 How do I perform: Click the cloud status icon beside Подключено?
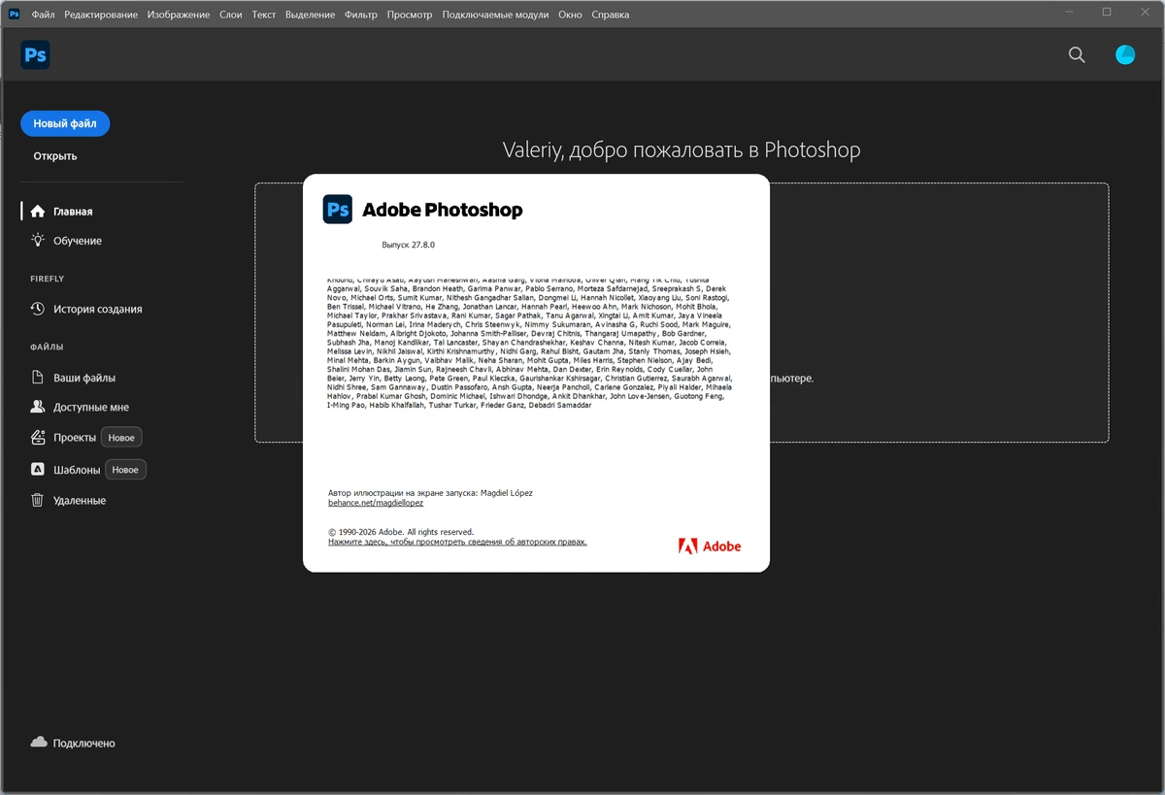point(39,743)
